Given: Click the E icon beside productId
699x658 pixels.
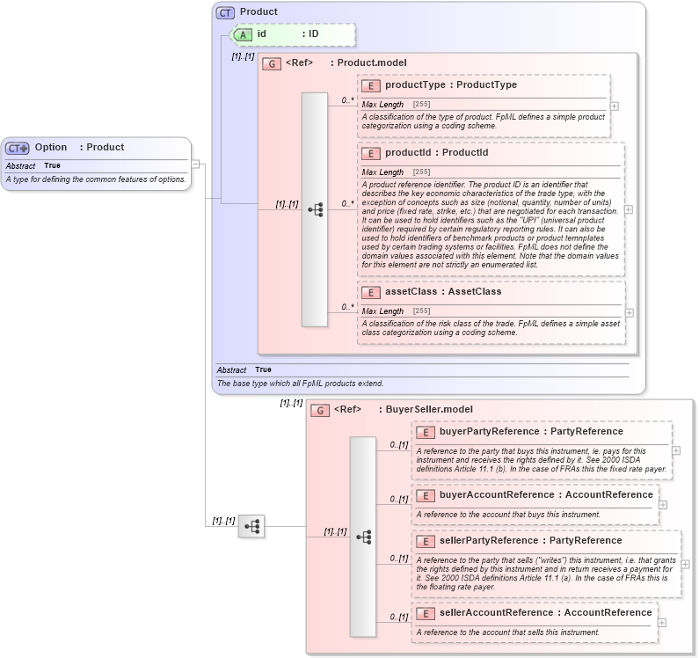Looking at the screenshot, I should 371,153.
